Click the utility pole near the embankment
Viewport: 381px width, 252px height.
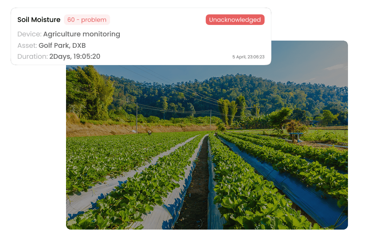click(x=137, y=118)
